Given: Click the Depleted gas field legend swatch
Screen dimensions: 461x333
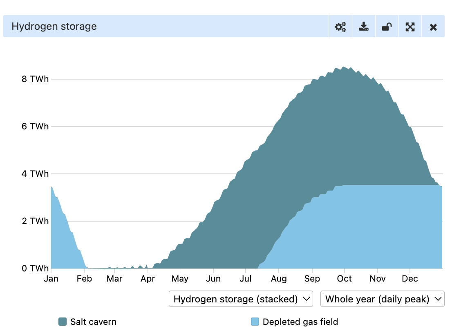Looking at the screenshot, I should tap(255, 322).
